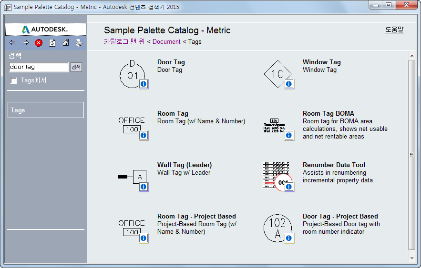Click the application icon in title bar
The image size is (421, 268).
8,7
